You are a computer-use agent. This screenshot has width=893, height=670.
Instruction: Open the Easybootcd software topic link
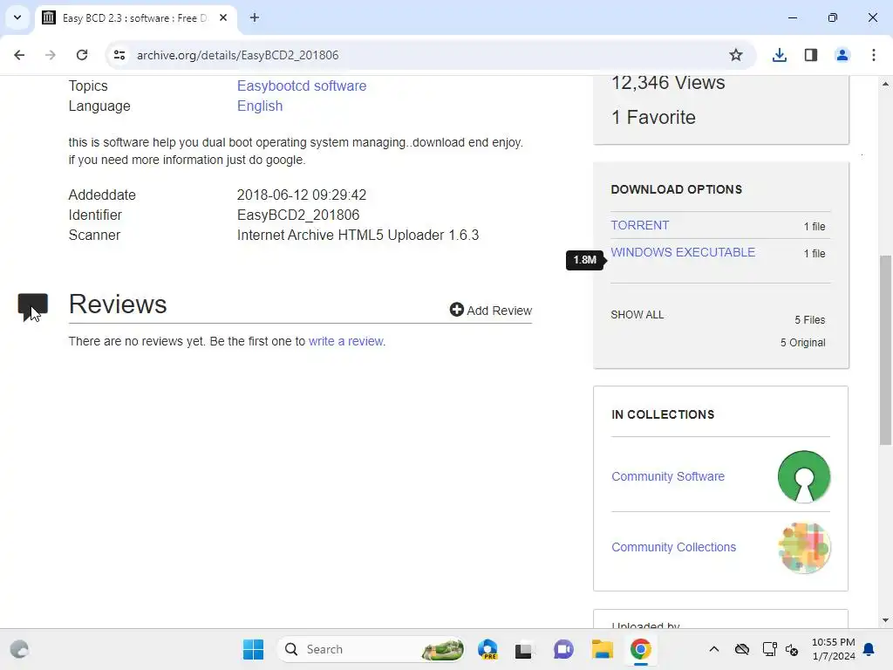(x=301, y=86)
